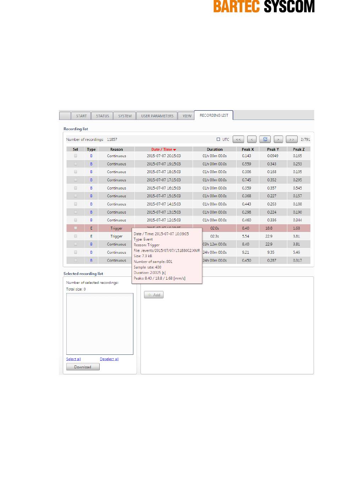Click the selected recordings list box
337x496 pixels.
(x=100, y=324)
